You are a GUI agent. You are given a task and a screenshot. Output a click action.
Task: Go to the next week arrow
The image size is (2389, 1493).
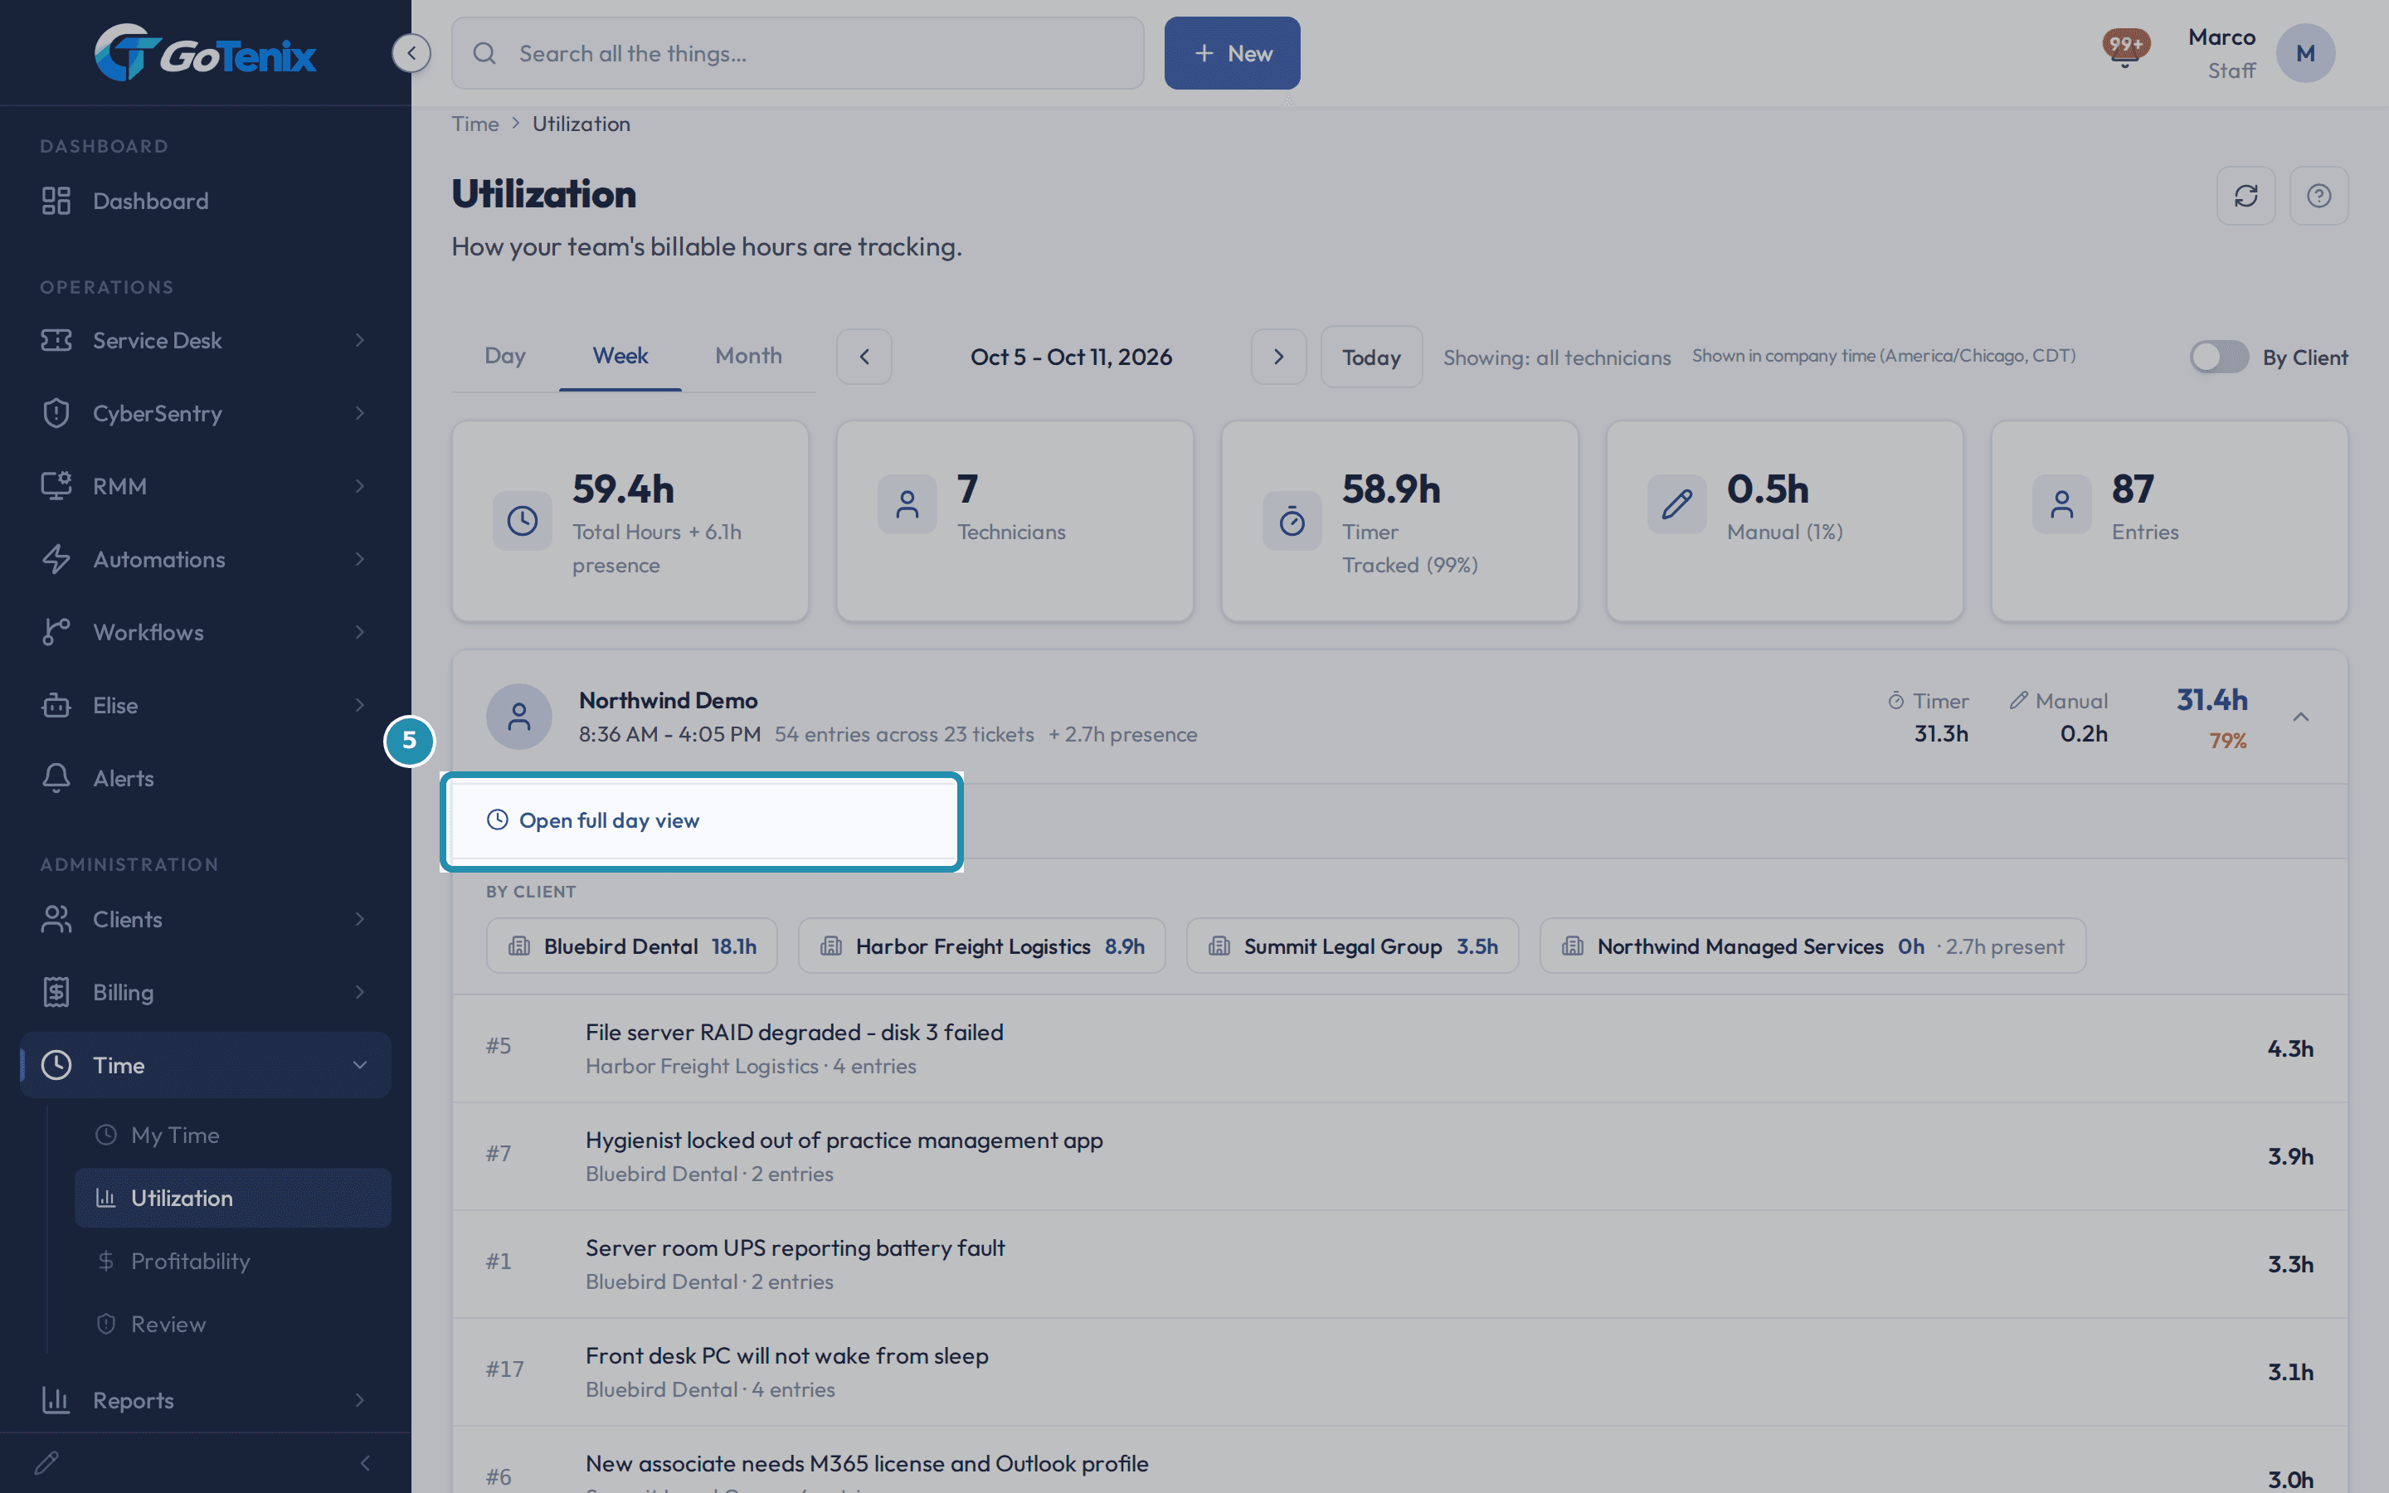[1278, 357]
